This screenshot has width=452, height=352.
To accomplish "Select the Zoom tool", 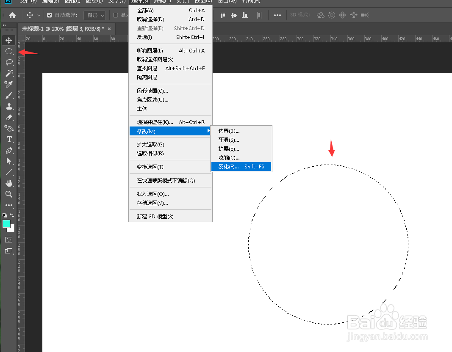I will [x=9, y=194].
